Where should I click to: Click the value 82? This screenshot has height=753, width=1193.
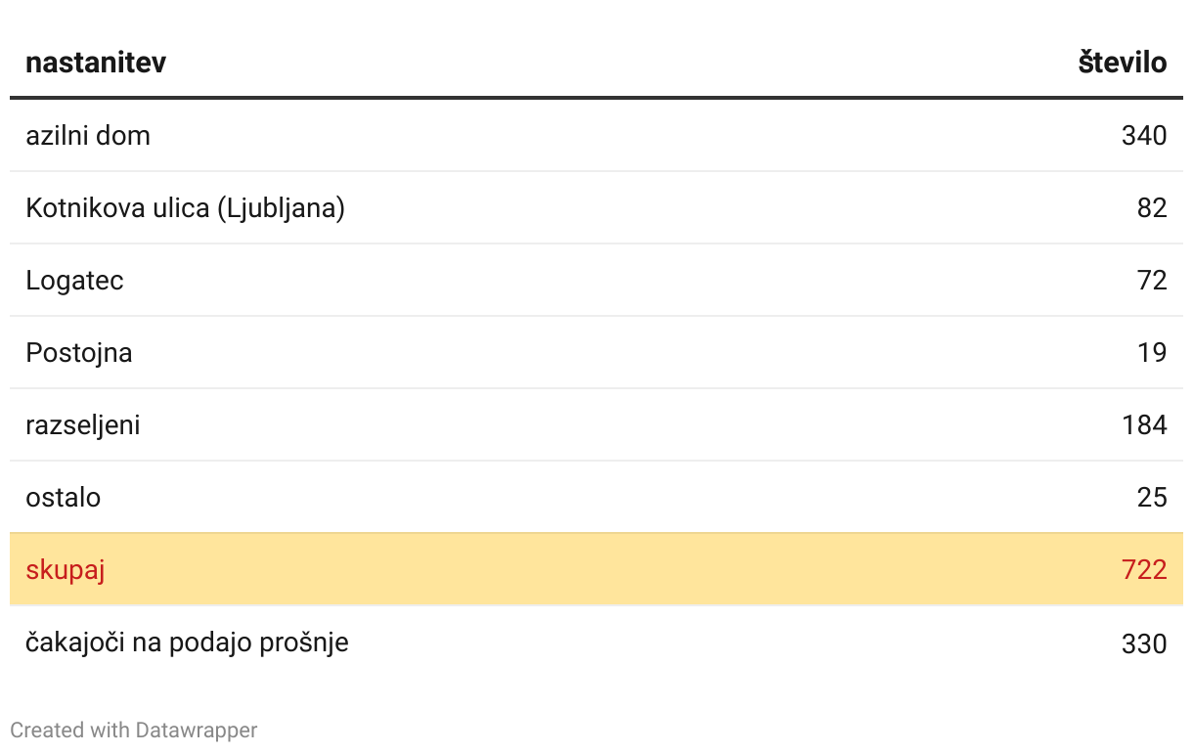tap(1152, 208)
